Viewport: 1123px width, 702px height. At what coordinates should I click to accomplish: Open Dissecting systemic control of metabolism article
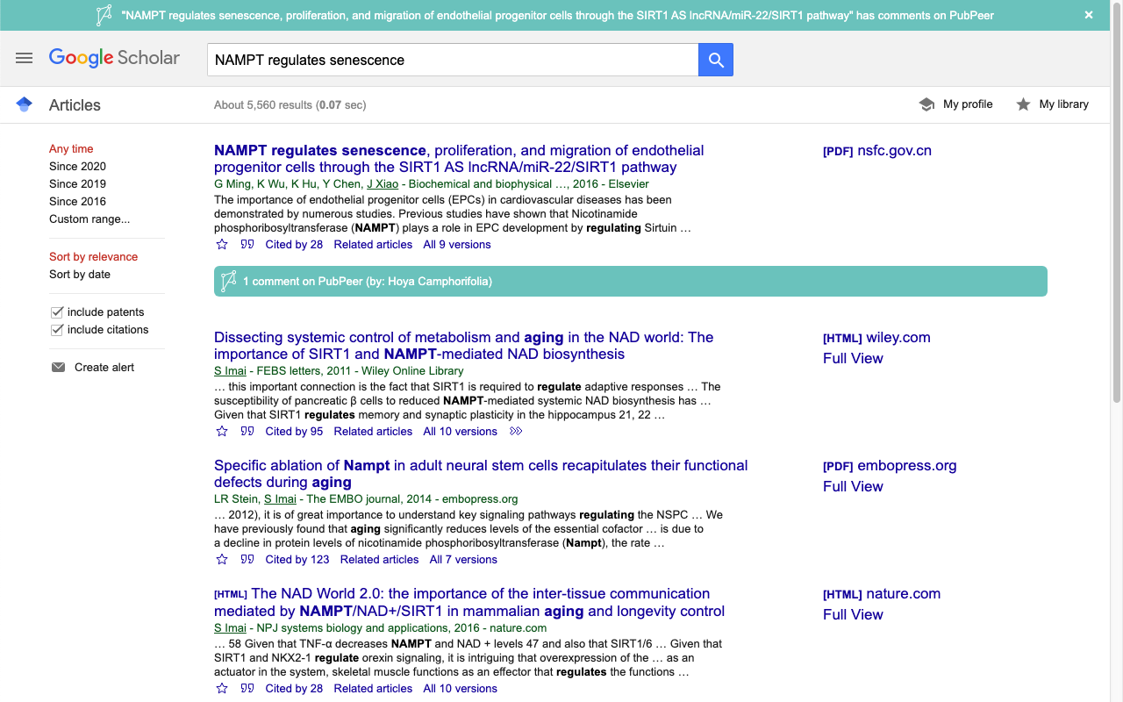[463, 346]
